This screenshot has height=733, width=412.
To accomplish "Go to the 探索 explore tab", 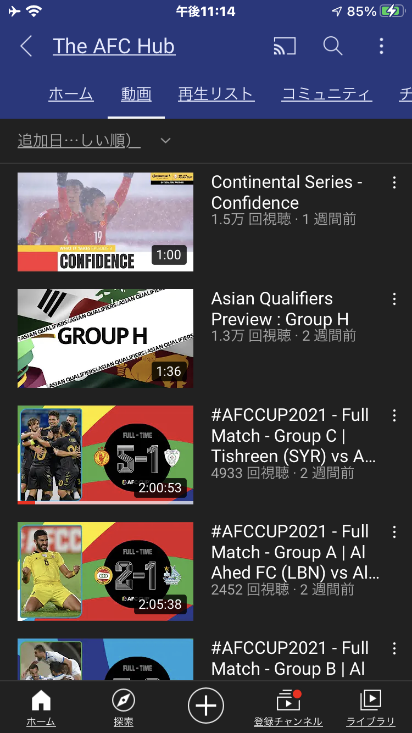I will pos(124,708).
